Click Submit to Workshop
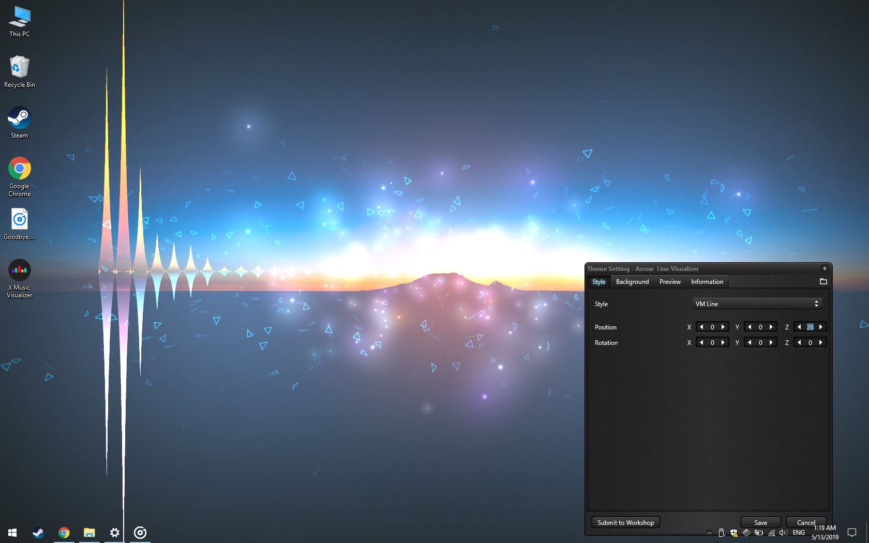This screenshot has width=869, height=543. [625, 522]
